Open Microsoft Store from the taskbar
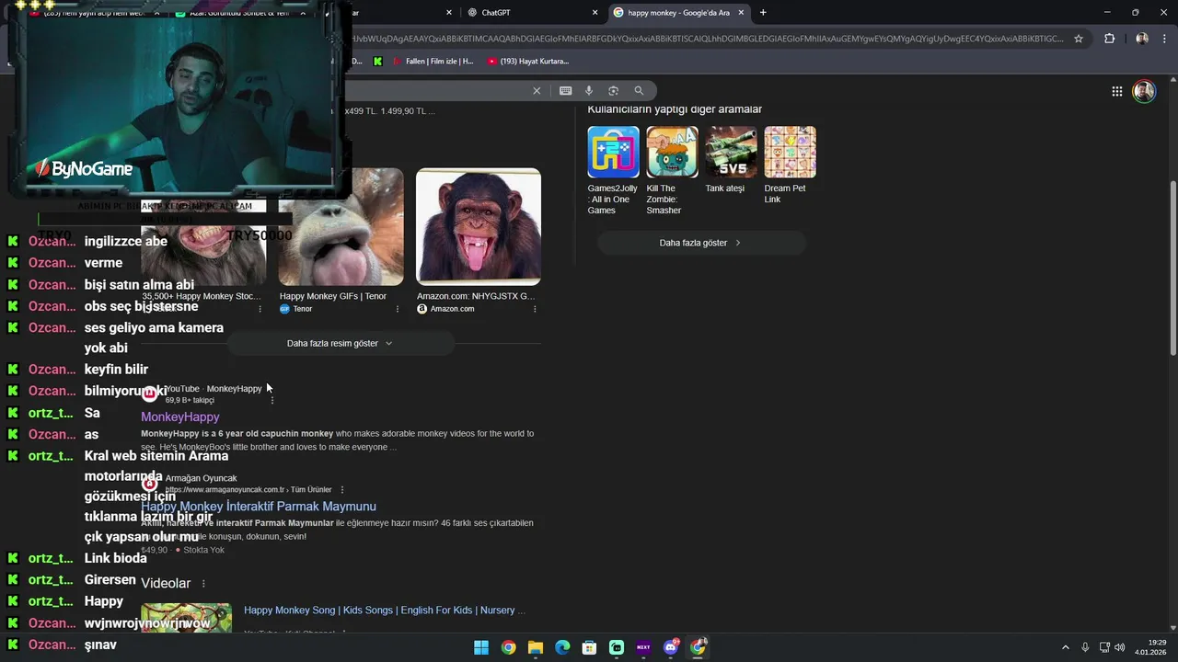Image resolution: width=1178 pixels, height=662 pixels. click(x=590, y=647)
